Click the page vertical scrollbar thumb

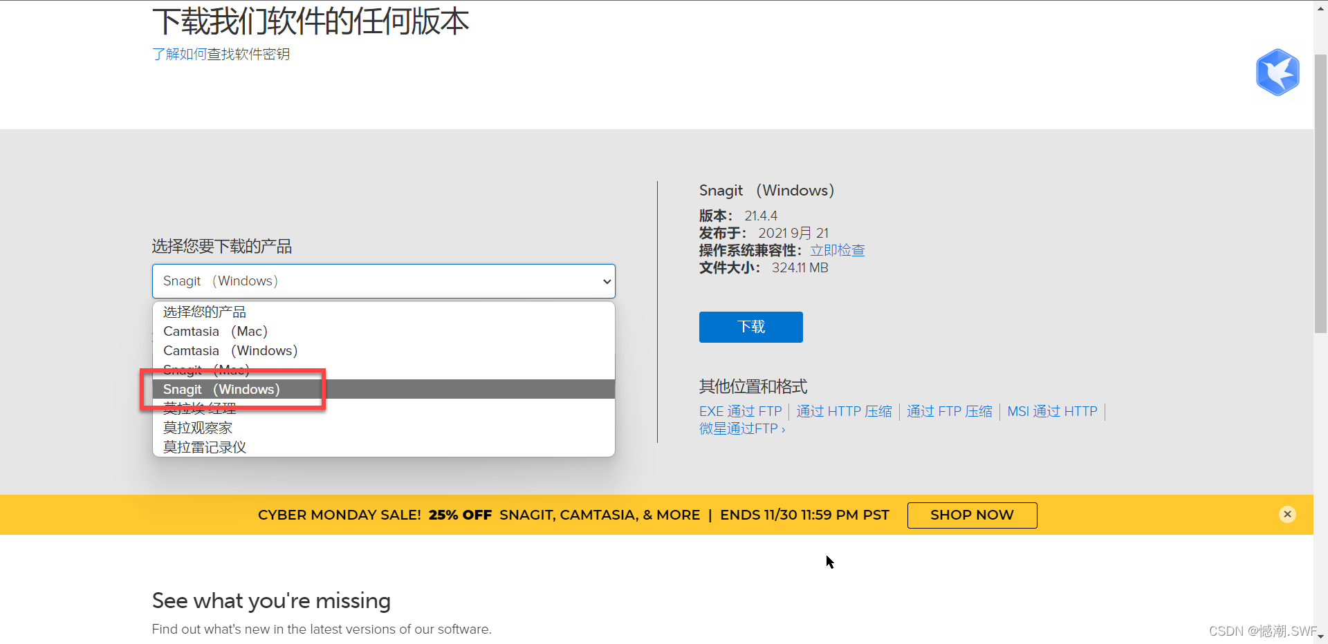(x=1320, y=193)
